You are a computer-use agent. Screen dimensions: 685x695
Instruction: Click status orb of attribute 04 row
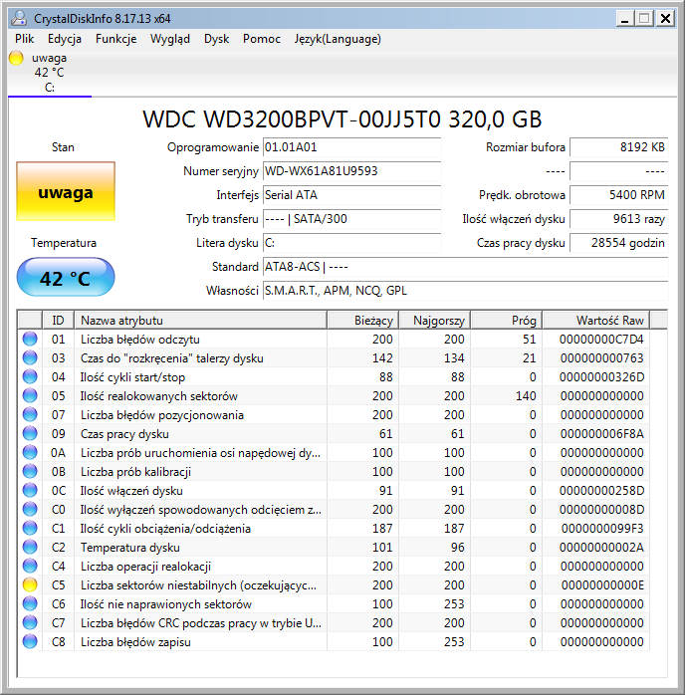coord(30,376)
